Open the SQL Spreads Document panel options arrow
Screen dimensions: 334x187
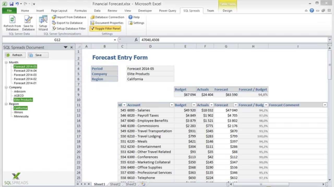point(66,47)
